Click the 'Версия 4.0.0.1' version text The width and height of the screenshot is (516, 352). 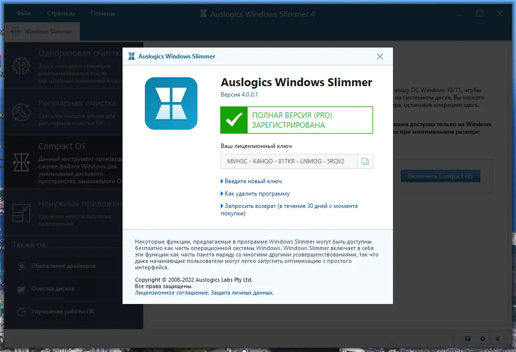(x=239, y=95)
